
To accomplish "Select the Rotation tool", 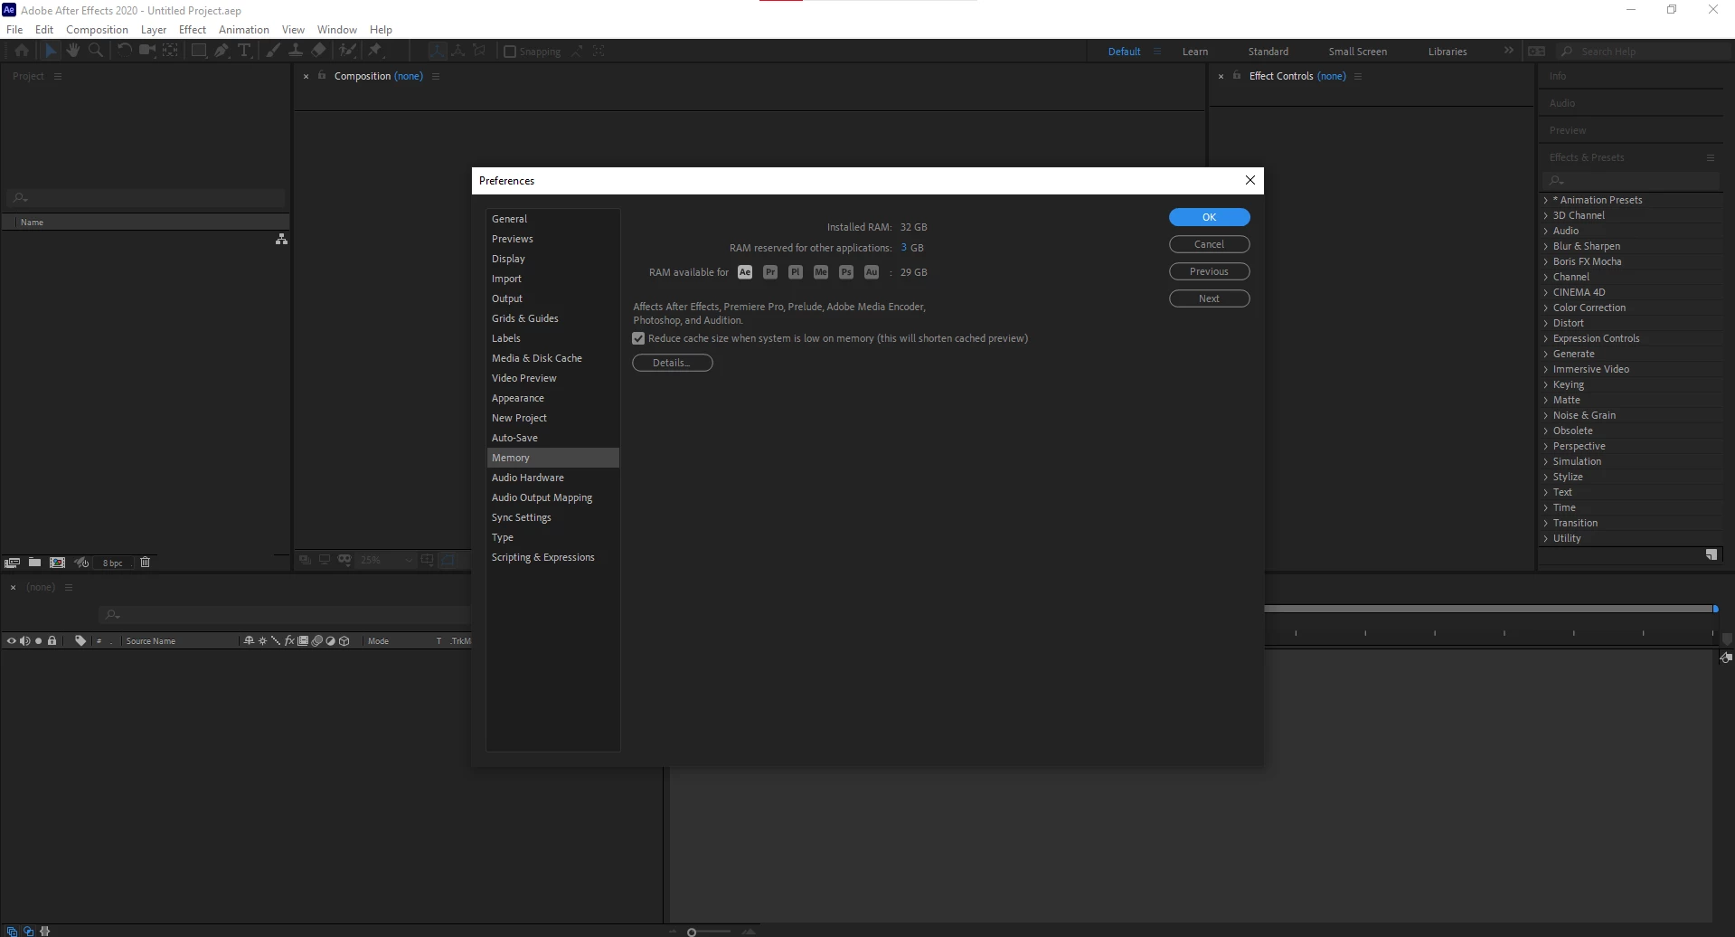I will (x=125, y=51).
